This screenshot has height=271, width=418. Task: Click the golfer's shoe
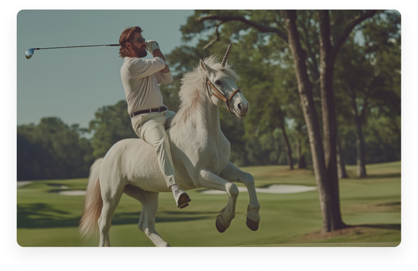pos(182,198)
